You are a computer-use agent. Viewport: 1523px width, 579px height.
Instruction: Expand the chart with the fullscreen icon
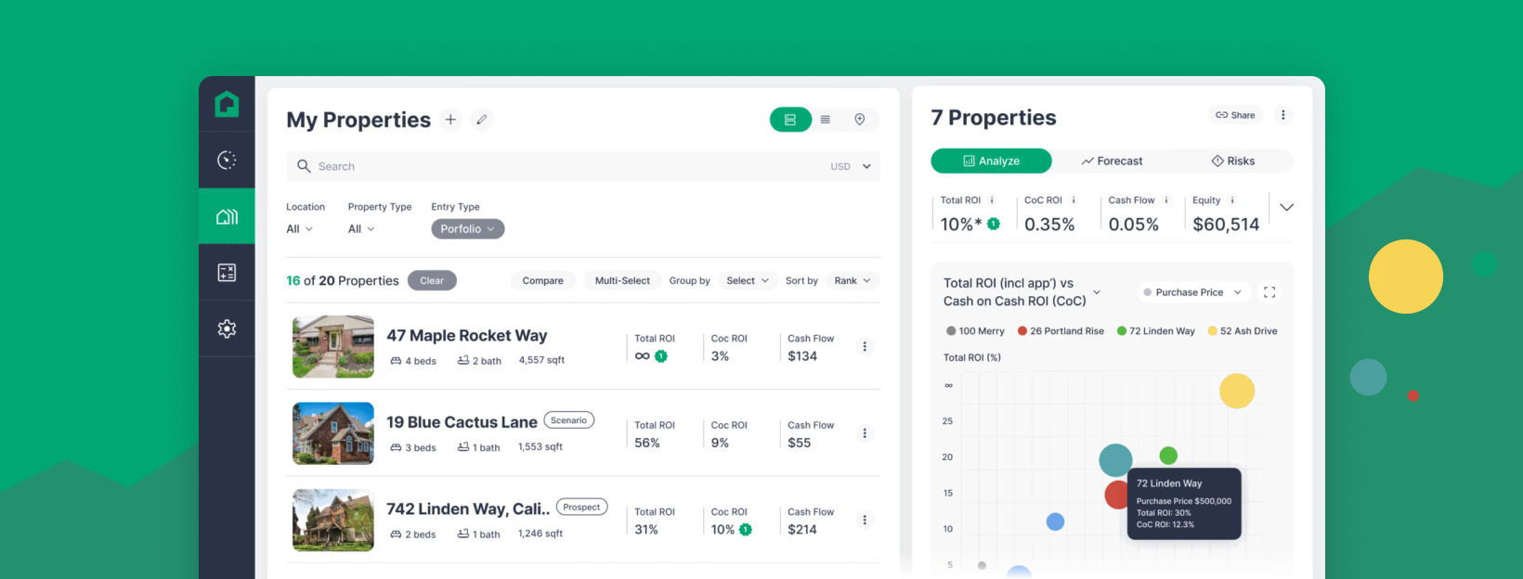tap(1269, 292)
